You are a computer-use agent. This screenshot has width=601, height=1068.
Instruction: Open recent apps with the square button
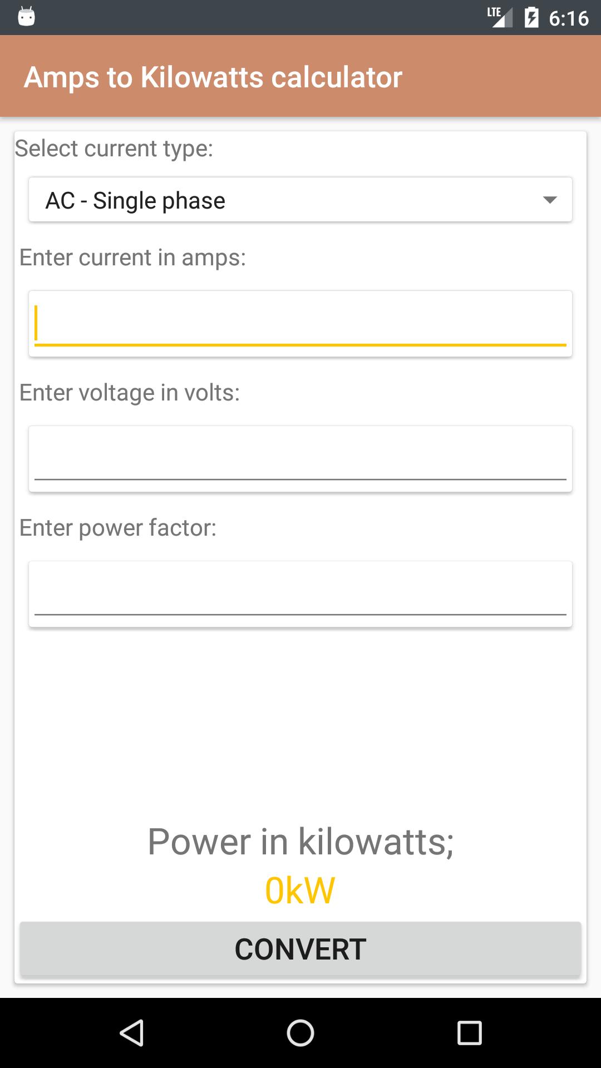click(469, 1033)
